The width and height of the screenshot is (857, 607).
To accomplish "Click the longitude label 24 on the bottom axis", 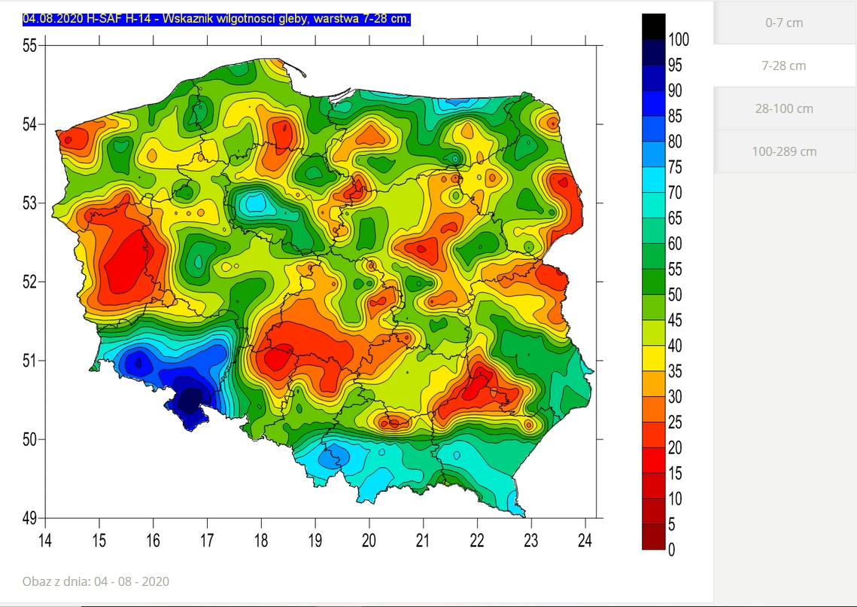I will 585,541.
